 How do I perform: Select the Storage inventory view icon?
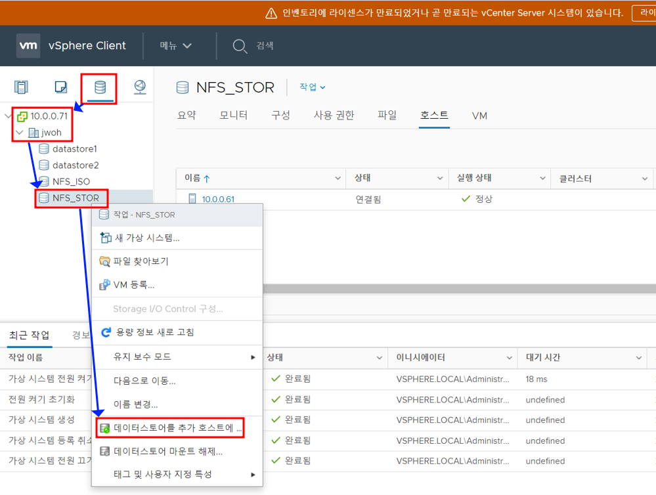pyautogui.click(x=100, y=87)
